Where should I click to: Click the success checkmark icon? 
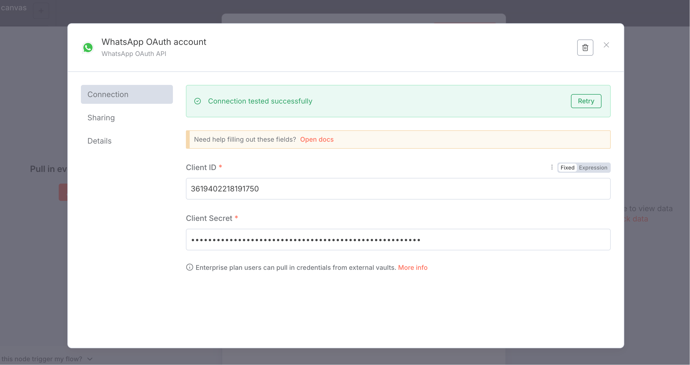pos(198,101)
